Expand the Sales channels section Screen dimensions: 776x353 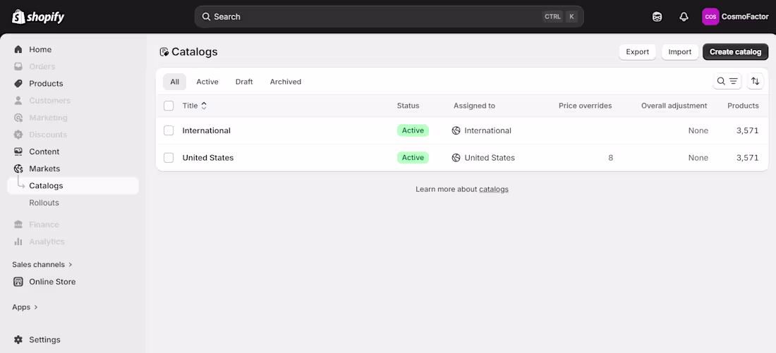coord(42,265)
